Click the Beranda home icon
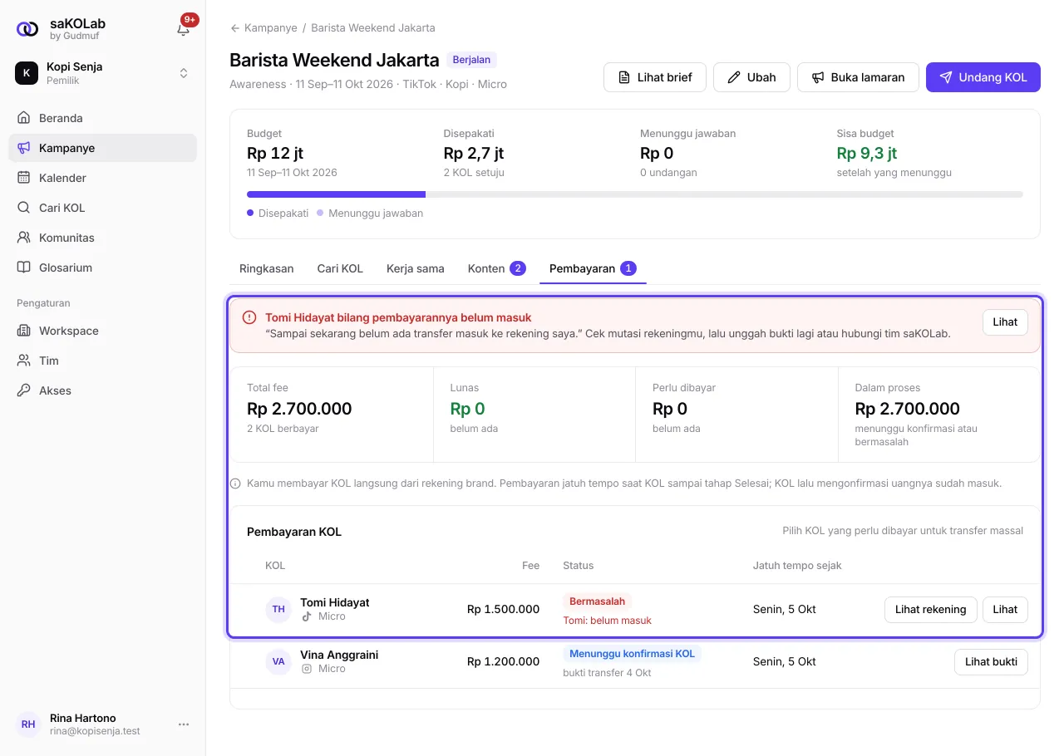The image size is (1064, 756). pos(23,118)
